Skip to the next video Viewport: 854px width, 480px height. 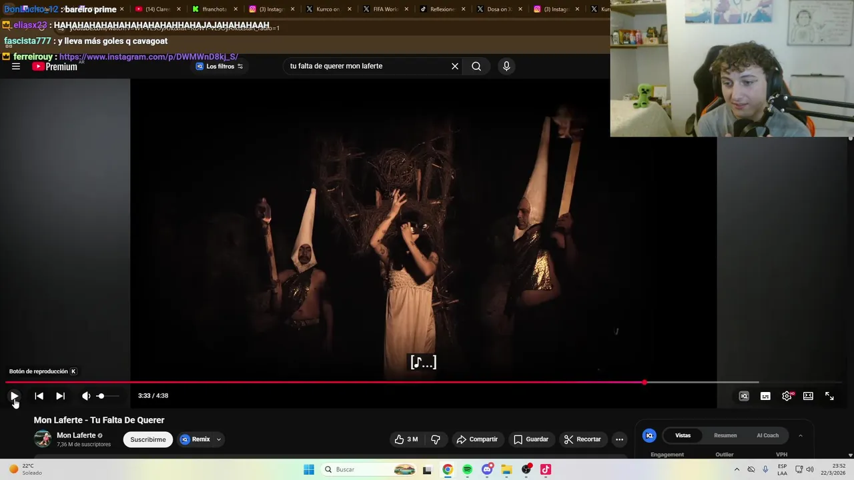(60, 396)
